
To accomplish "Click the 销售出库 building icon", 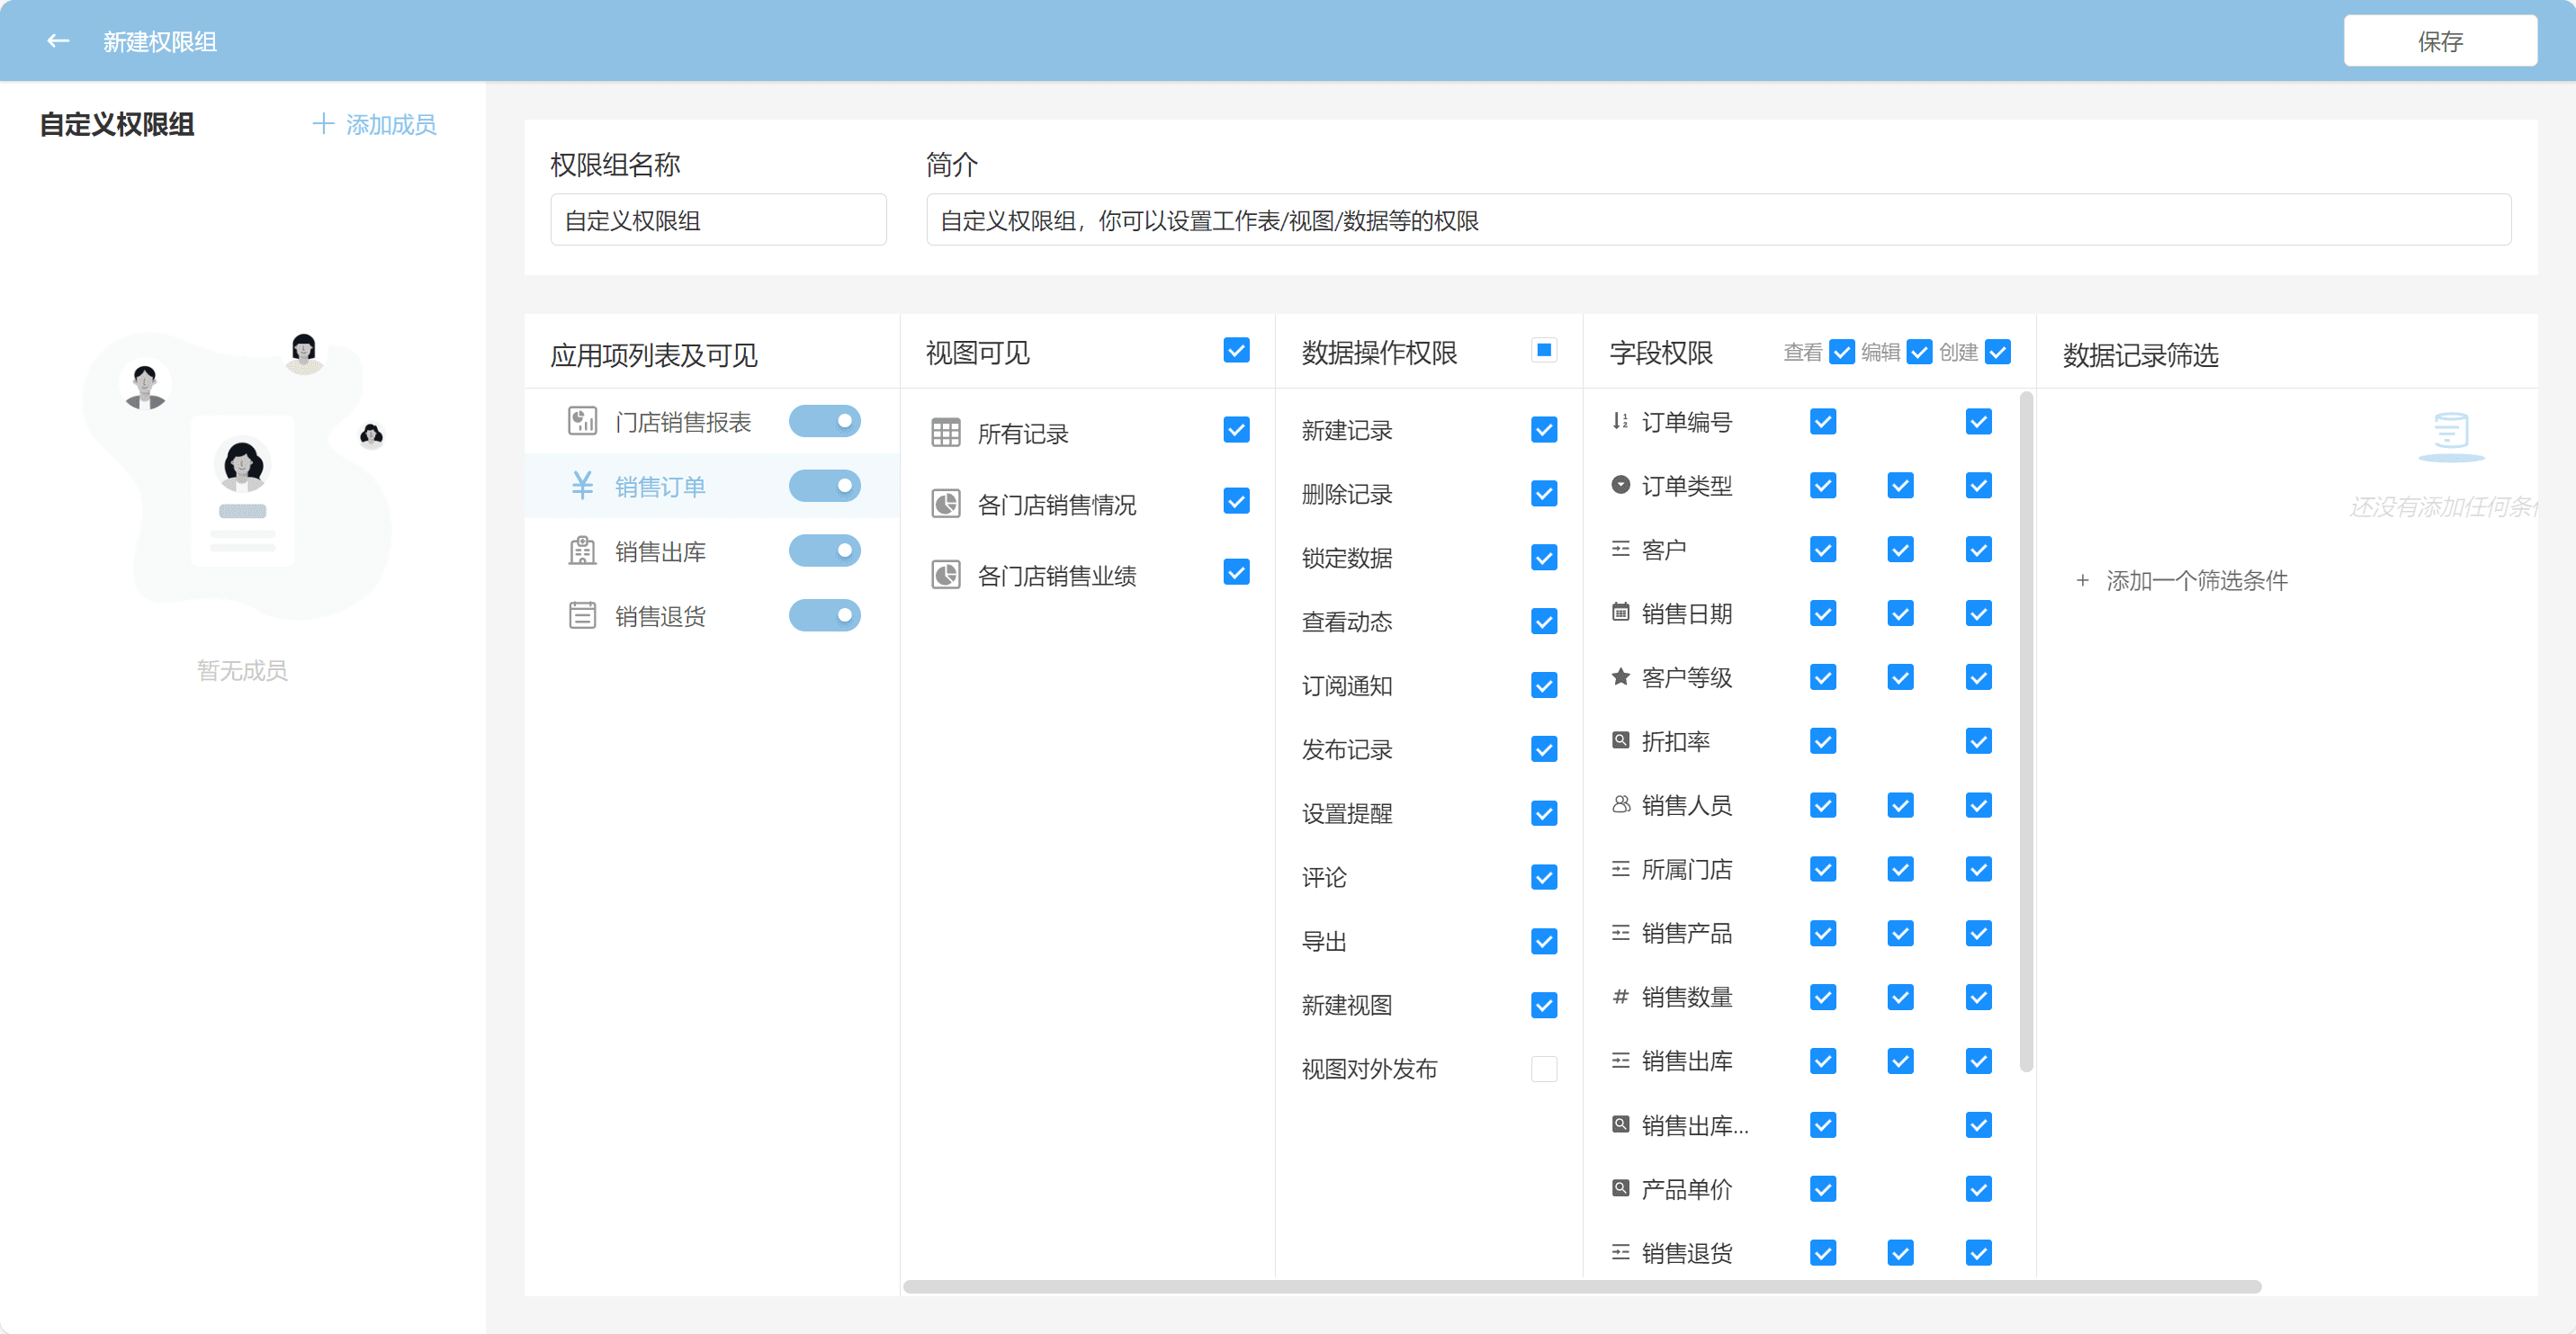I will [582, 551].
